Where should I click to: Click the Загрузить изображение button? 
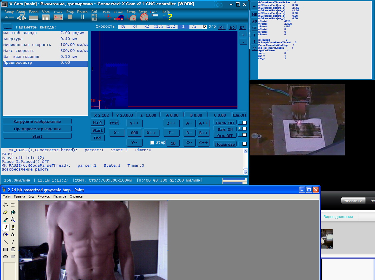click(x=37, y=121)
